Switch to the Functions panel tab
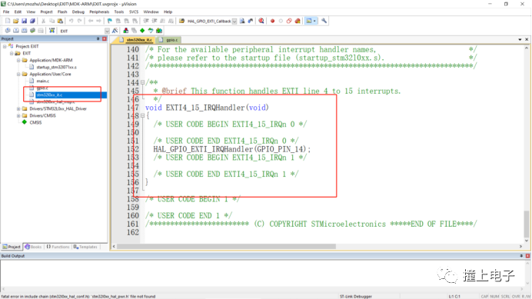Image resolution: width=532 pixels, height=299 pixels. point(58,247)
